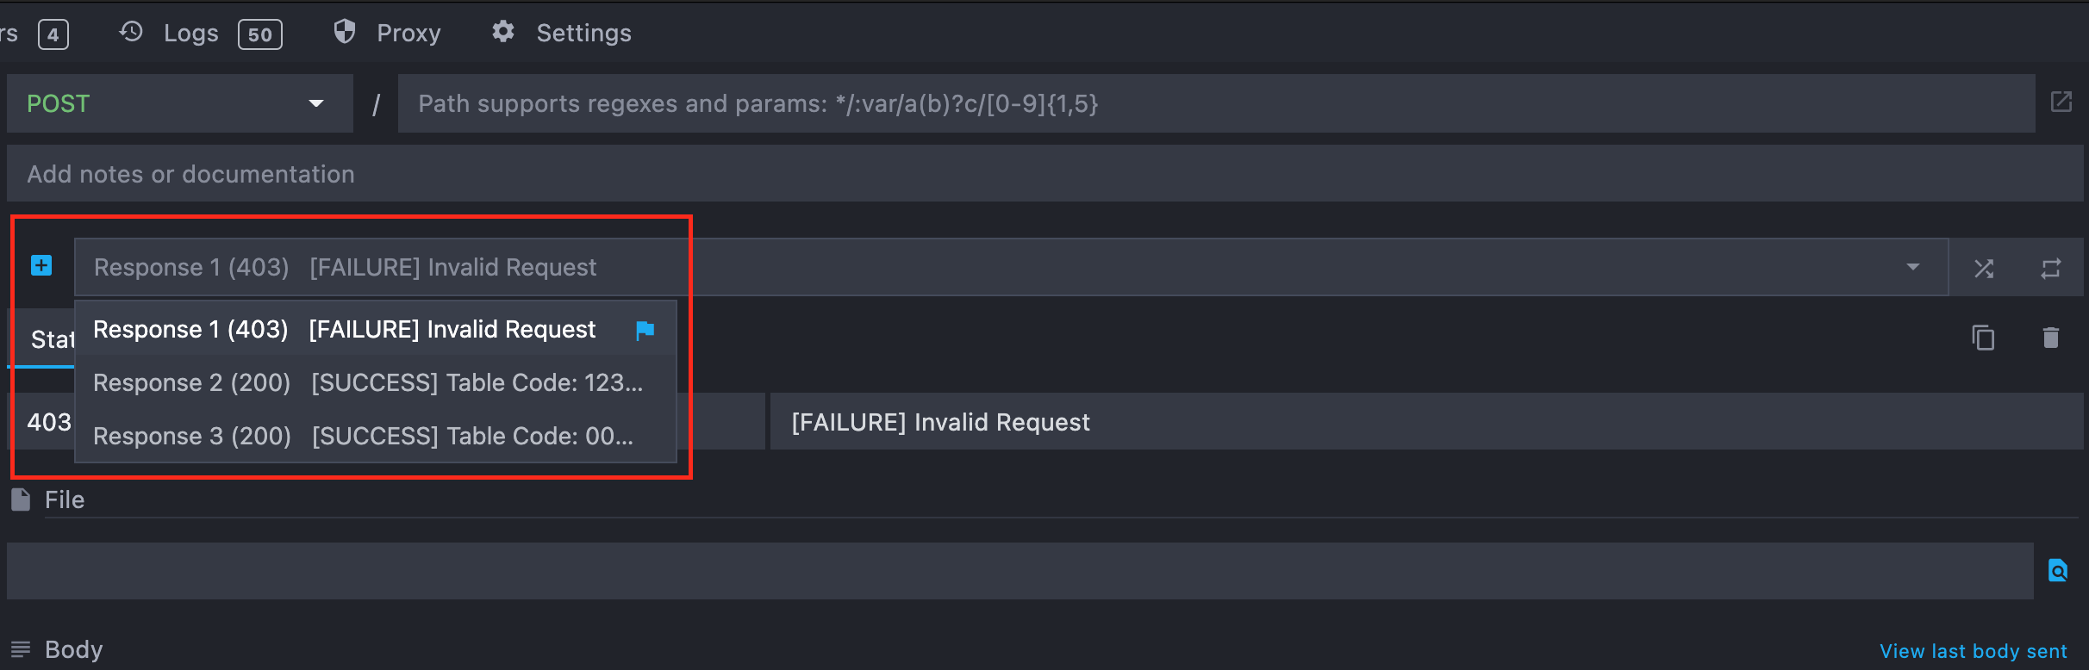The width and height of the screenshot is (2089, 670).
Task: Set Response 1 as default using flag toggle
Action: (x=645, y=330)
